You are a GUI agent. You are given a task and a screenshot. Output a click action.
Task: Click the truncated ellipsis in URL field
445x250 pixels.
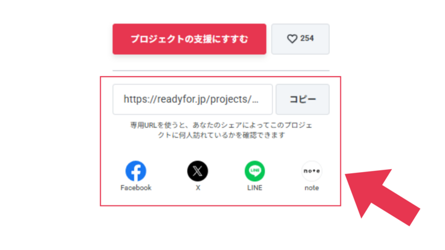pyautogui.click(x=255, y=101)
